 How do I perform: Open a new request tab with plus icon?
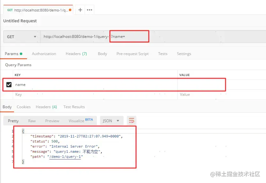tap(80, 10)
